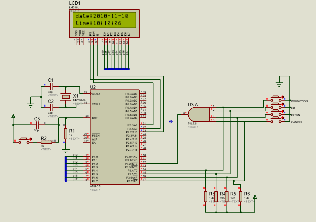Click the P1.7 pin label
The height and width of the screenshot is (222, 316).
pos(95,181)
